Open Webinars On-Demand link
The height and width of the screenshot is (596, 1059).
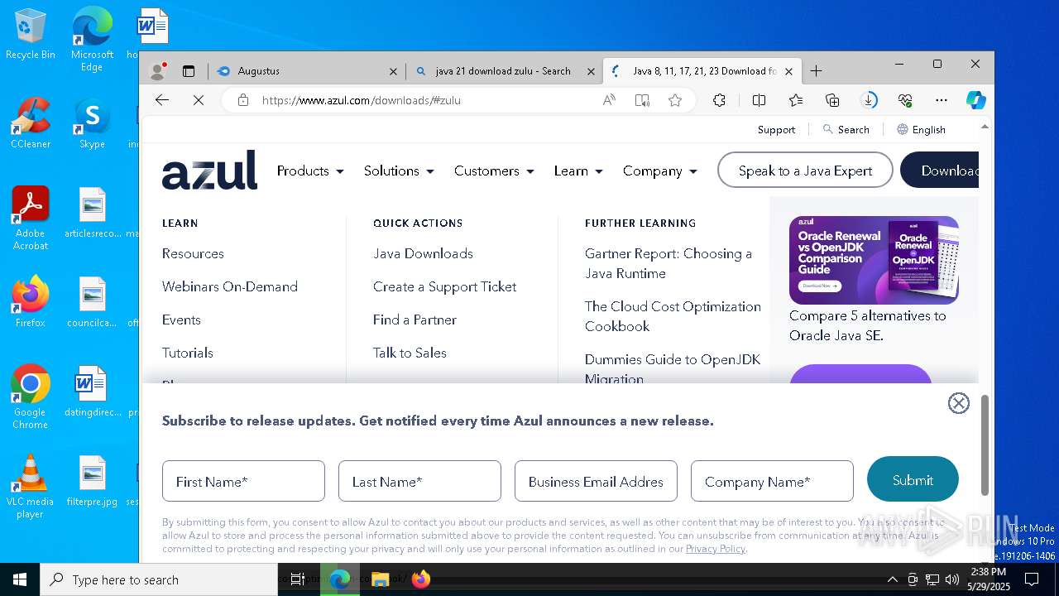[230, 286]
